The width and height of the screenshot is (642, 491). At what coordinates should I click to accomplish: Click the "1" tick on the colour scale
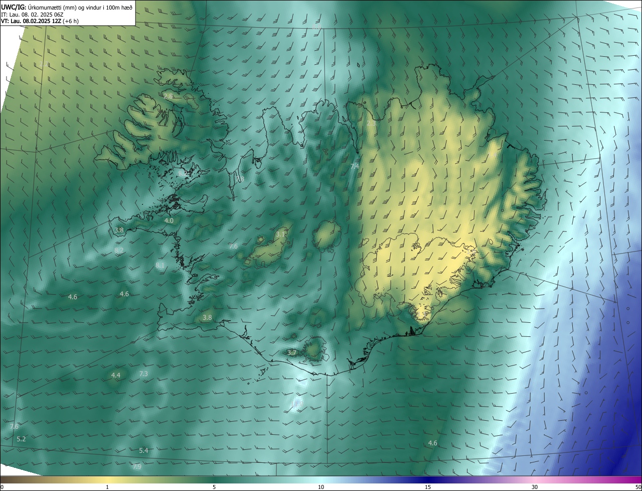coord(107,487)
